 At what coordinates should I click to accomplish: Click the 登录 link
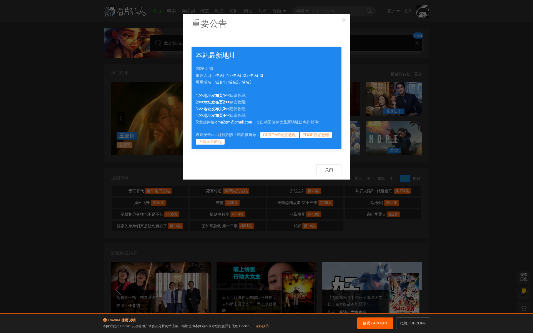click(x=408, y=11)
